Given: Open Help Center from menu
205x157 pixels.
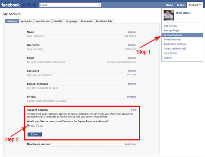Looking at the screenshot, I should click(170, 53).
